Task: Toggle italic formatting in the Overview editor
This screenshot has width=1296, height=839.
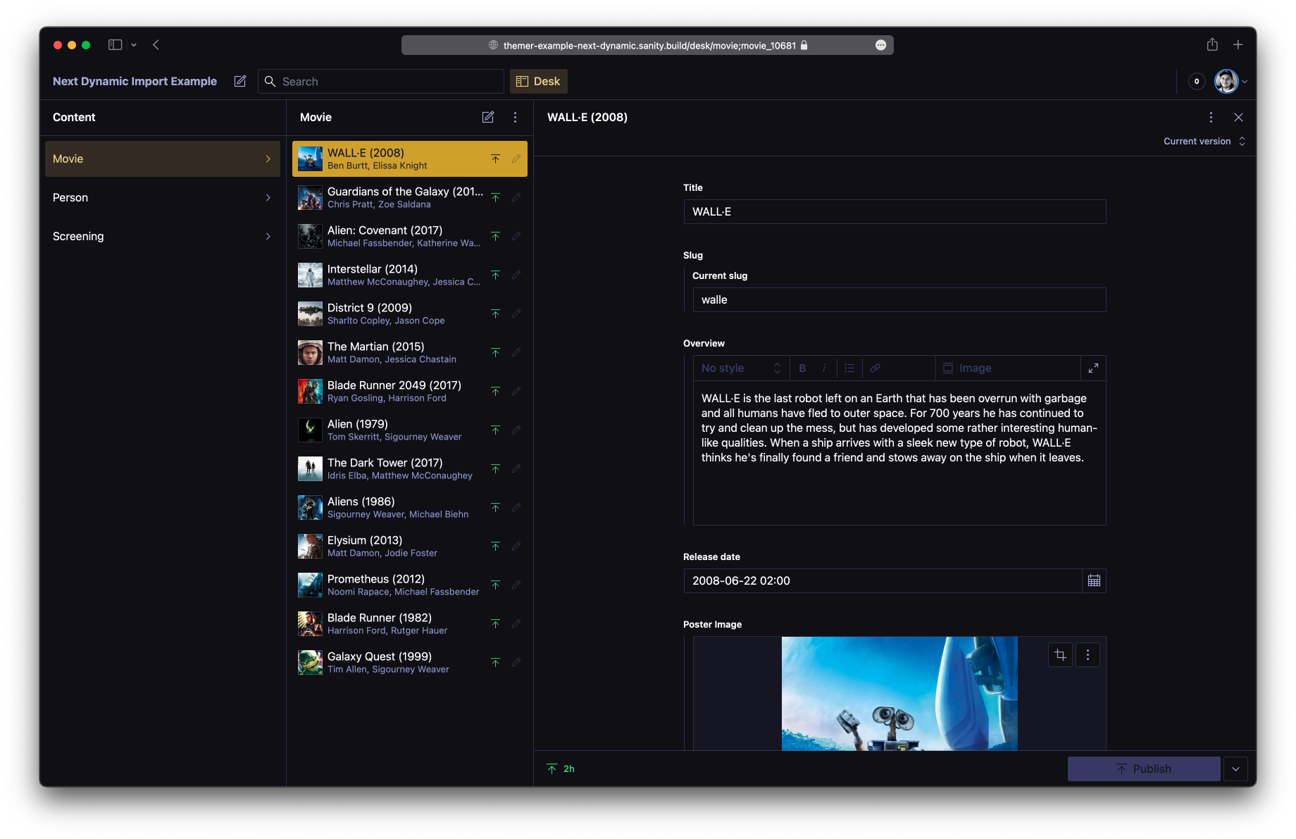Action: click(x=823, y=368)
